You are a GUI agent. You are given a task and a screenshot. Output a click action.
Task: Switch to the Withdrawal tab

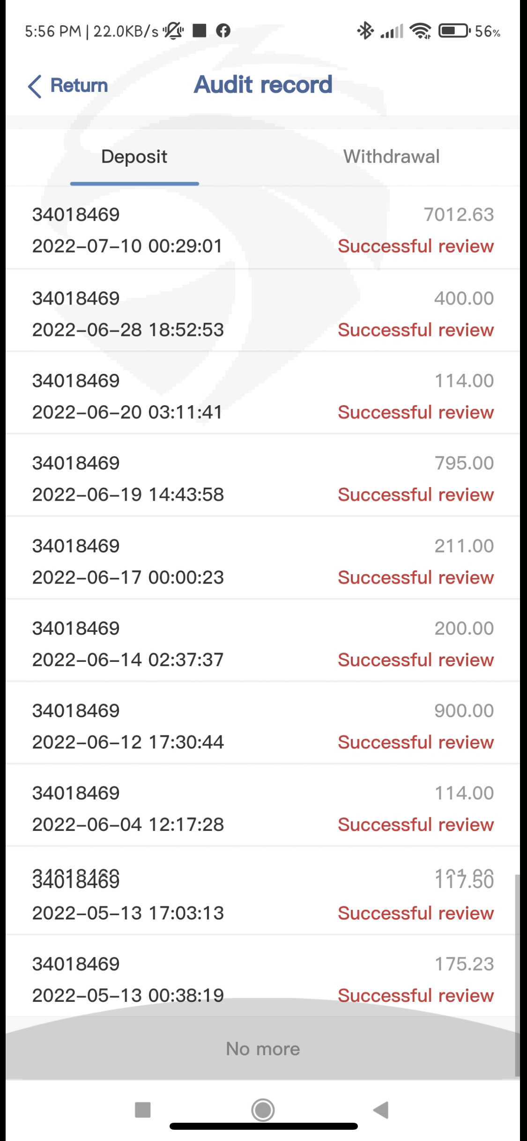391,156
